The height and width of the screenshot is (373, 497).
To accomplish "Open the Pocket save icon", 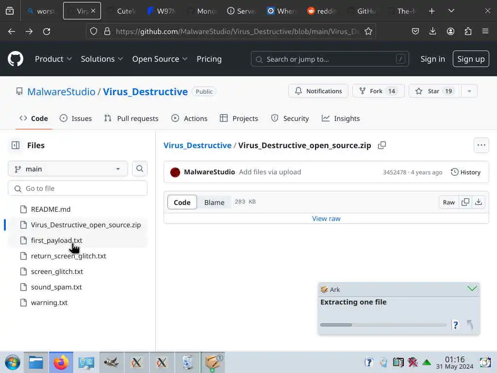I will point(415,31).
